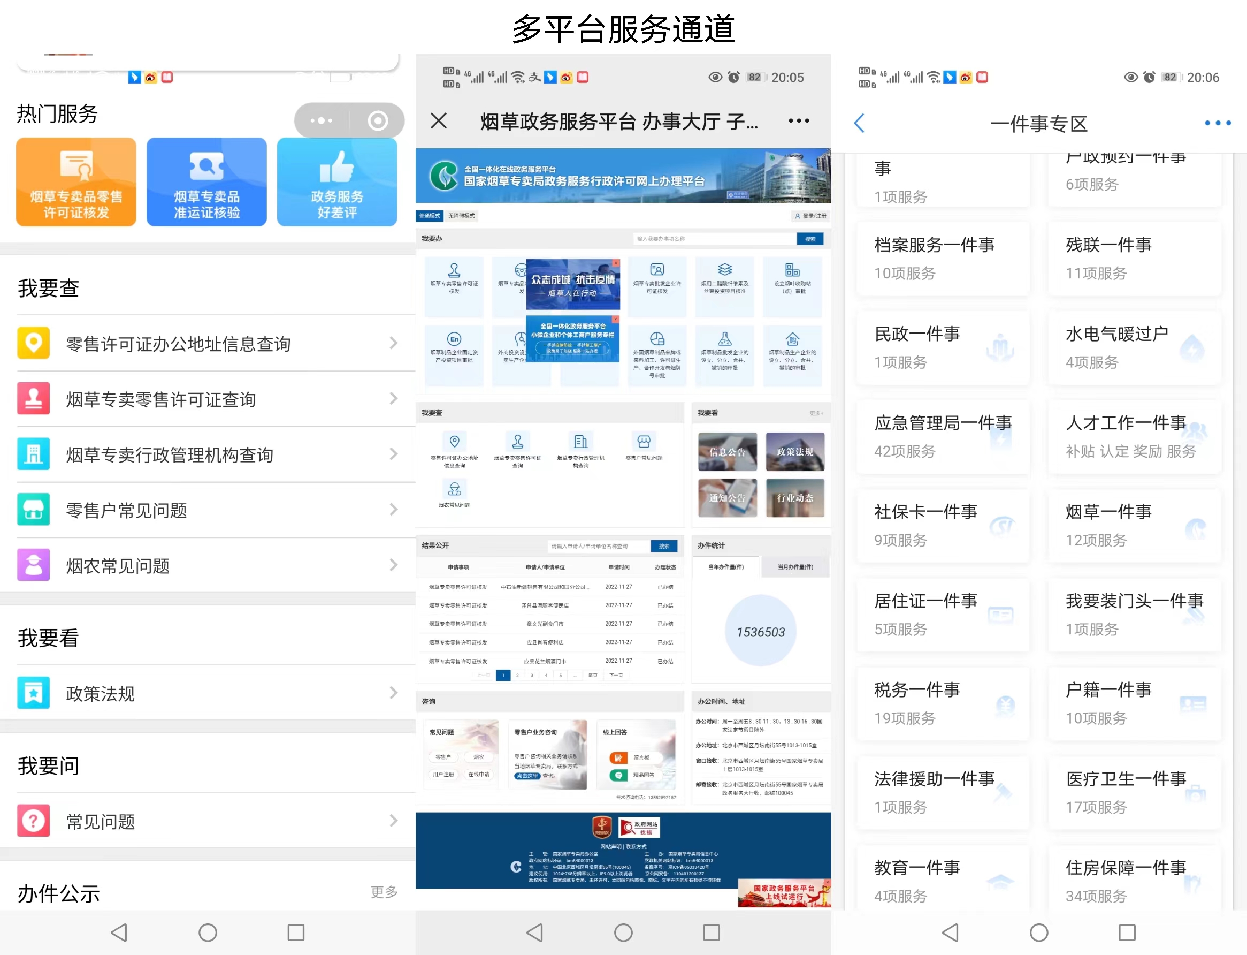The width and height of the screenshot is (1247, 955).
Task: Open 档案服务一件事 card
Action: coord(943,259)
